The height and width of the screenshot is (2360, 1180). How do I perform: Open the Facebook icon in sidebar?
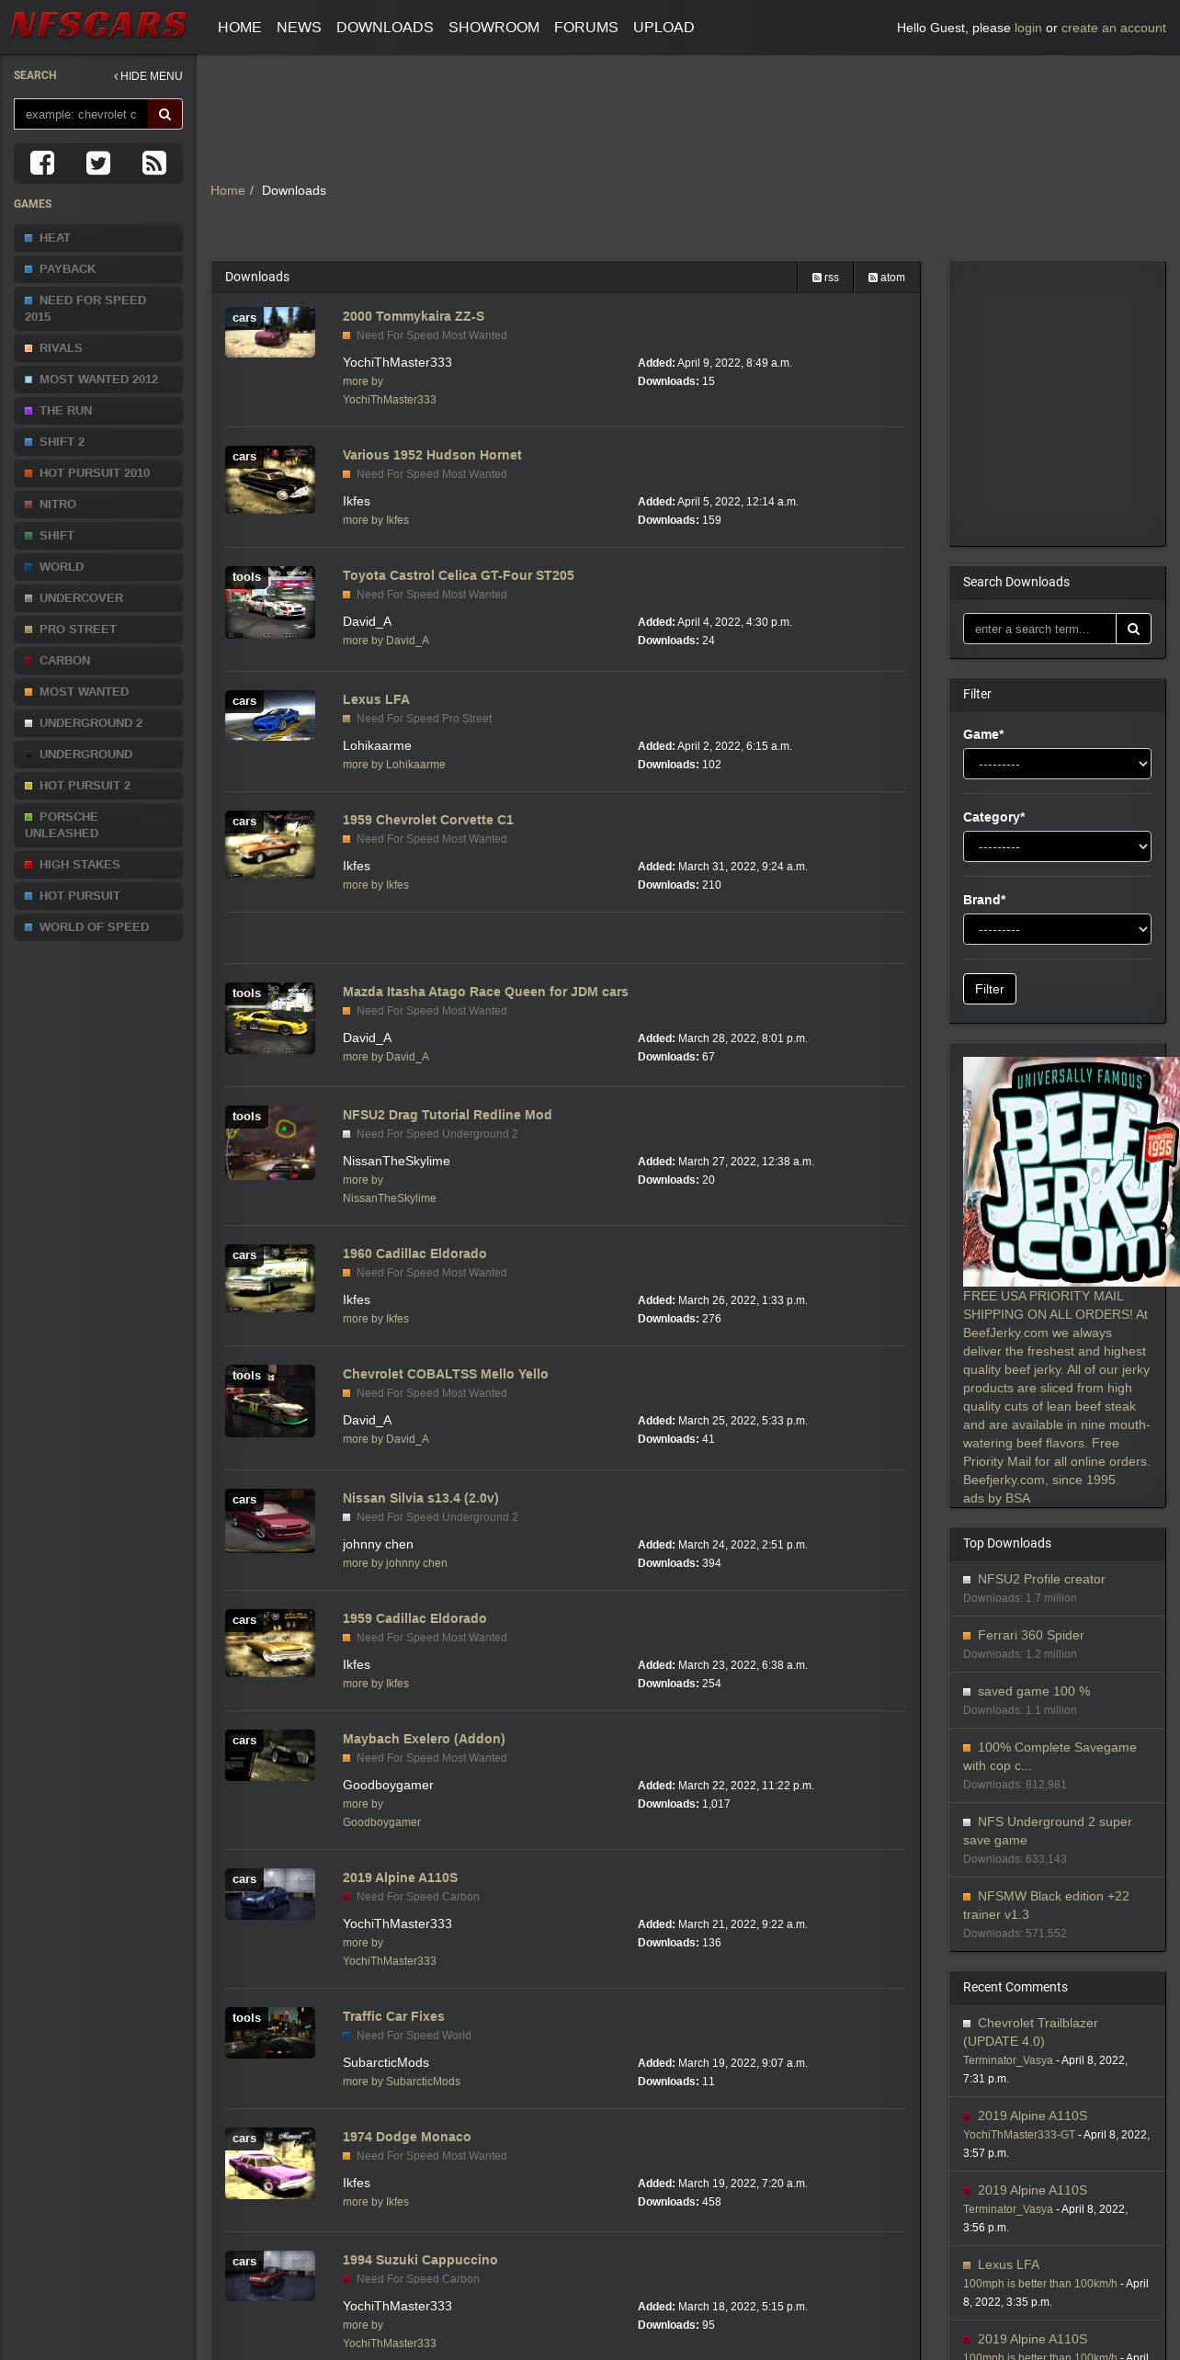(42, 163)
